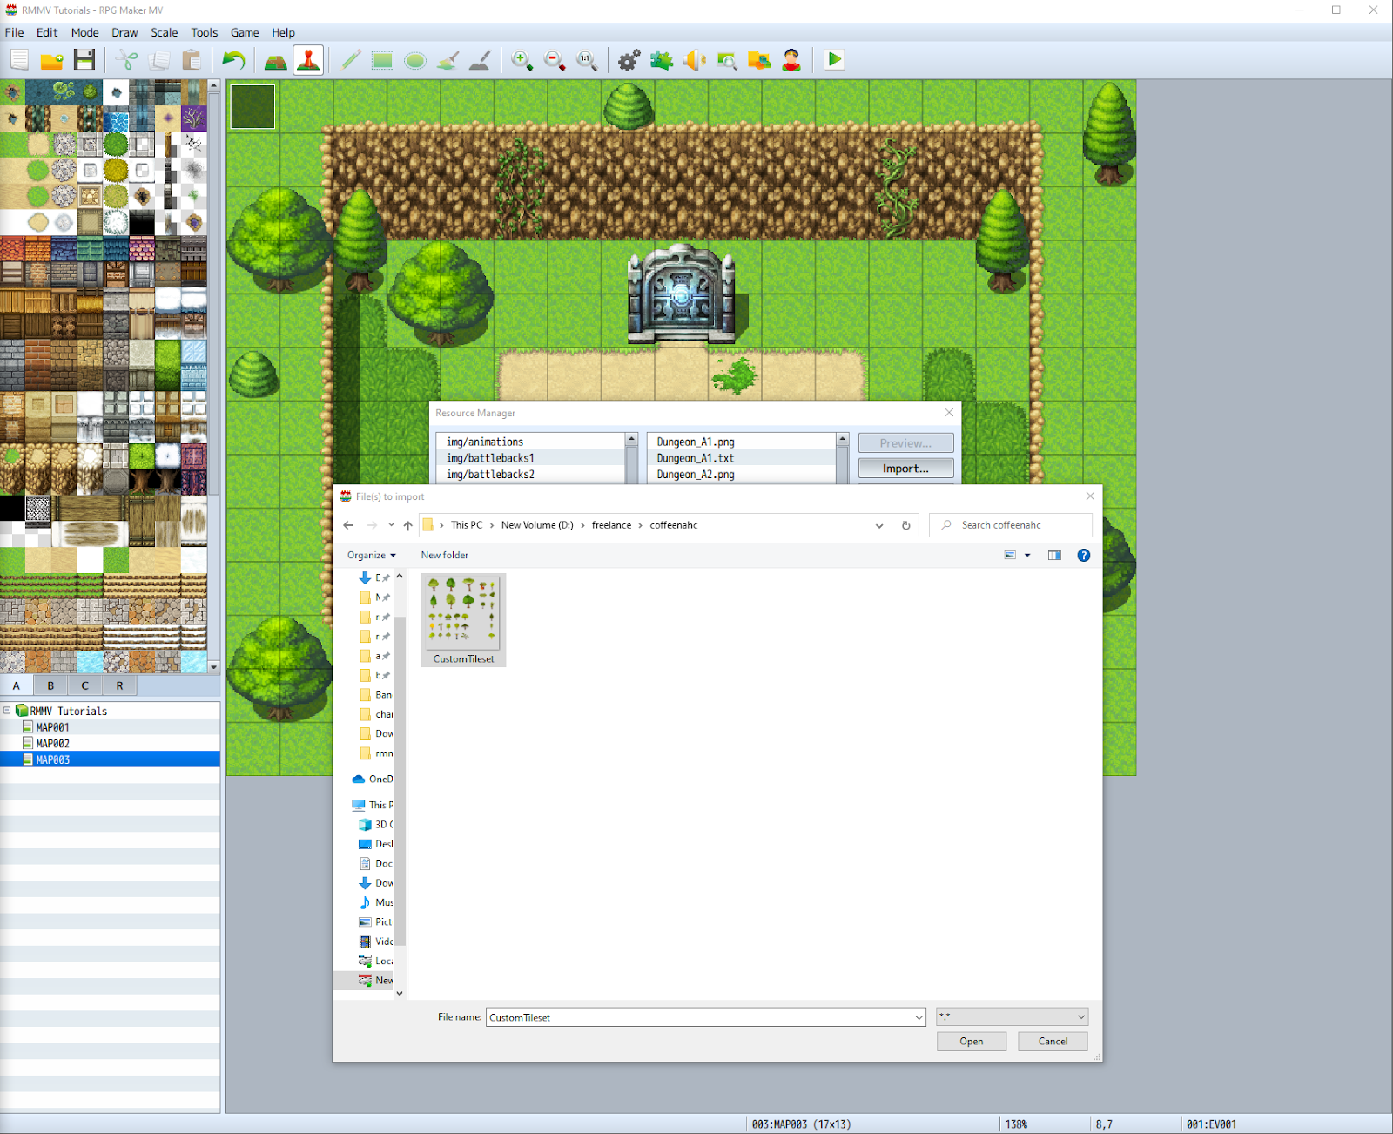Screen dimensions: 1393x1134
Task: Select the Pencil drawing tool
Action: [x=351, y=60]
